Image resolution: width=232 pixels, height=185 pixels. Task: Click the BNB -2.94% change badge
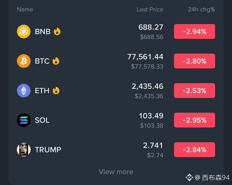pos(194,31)
